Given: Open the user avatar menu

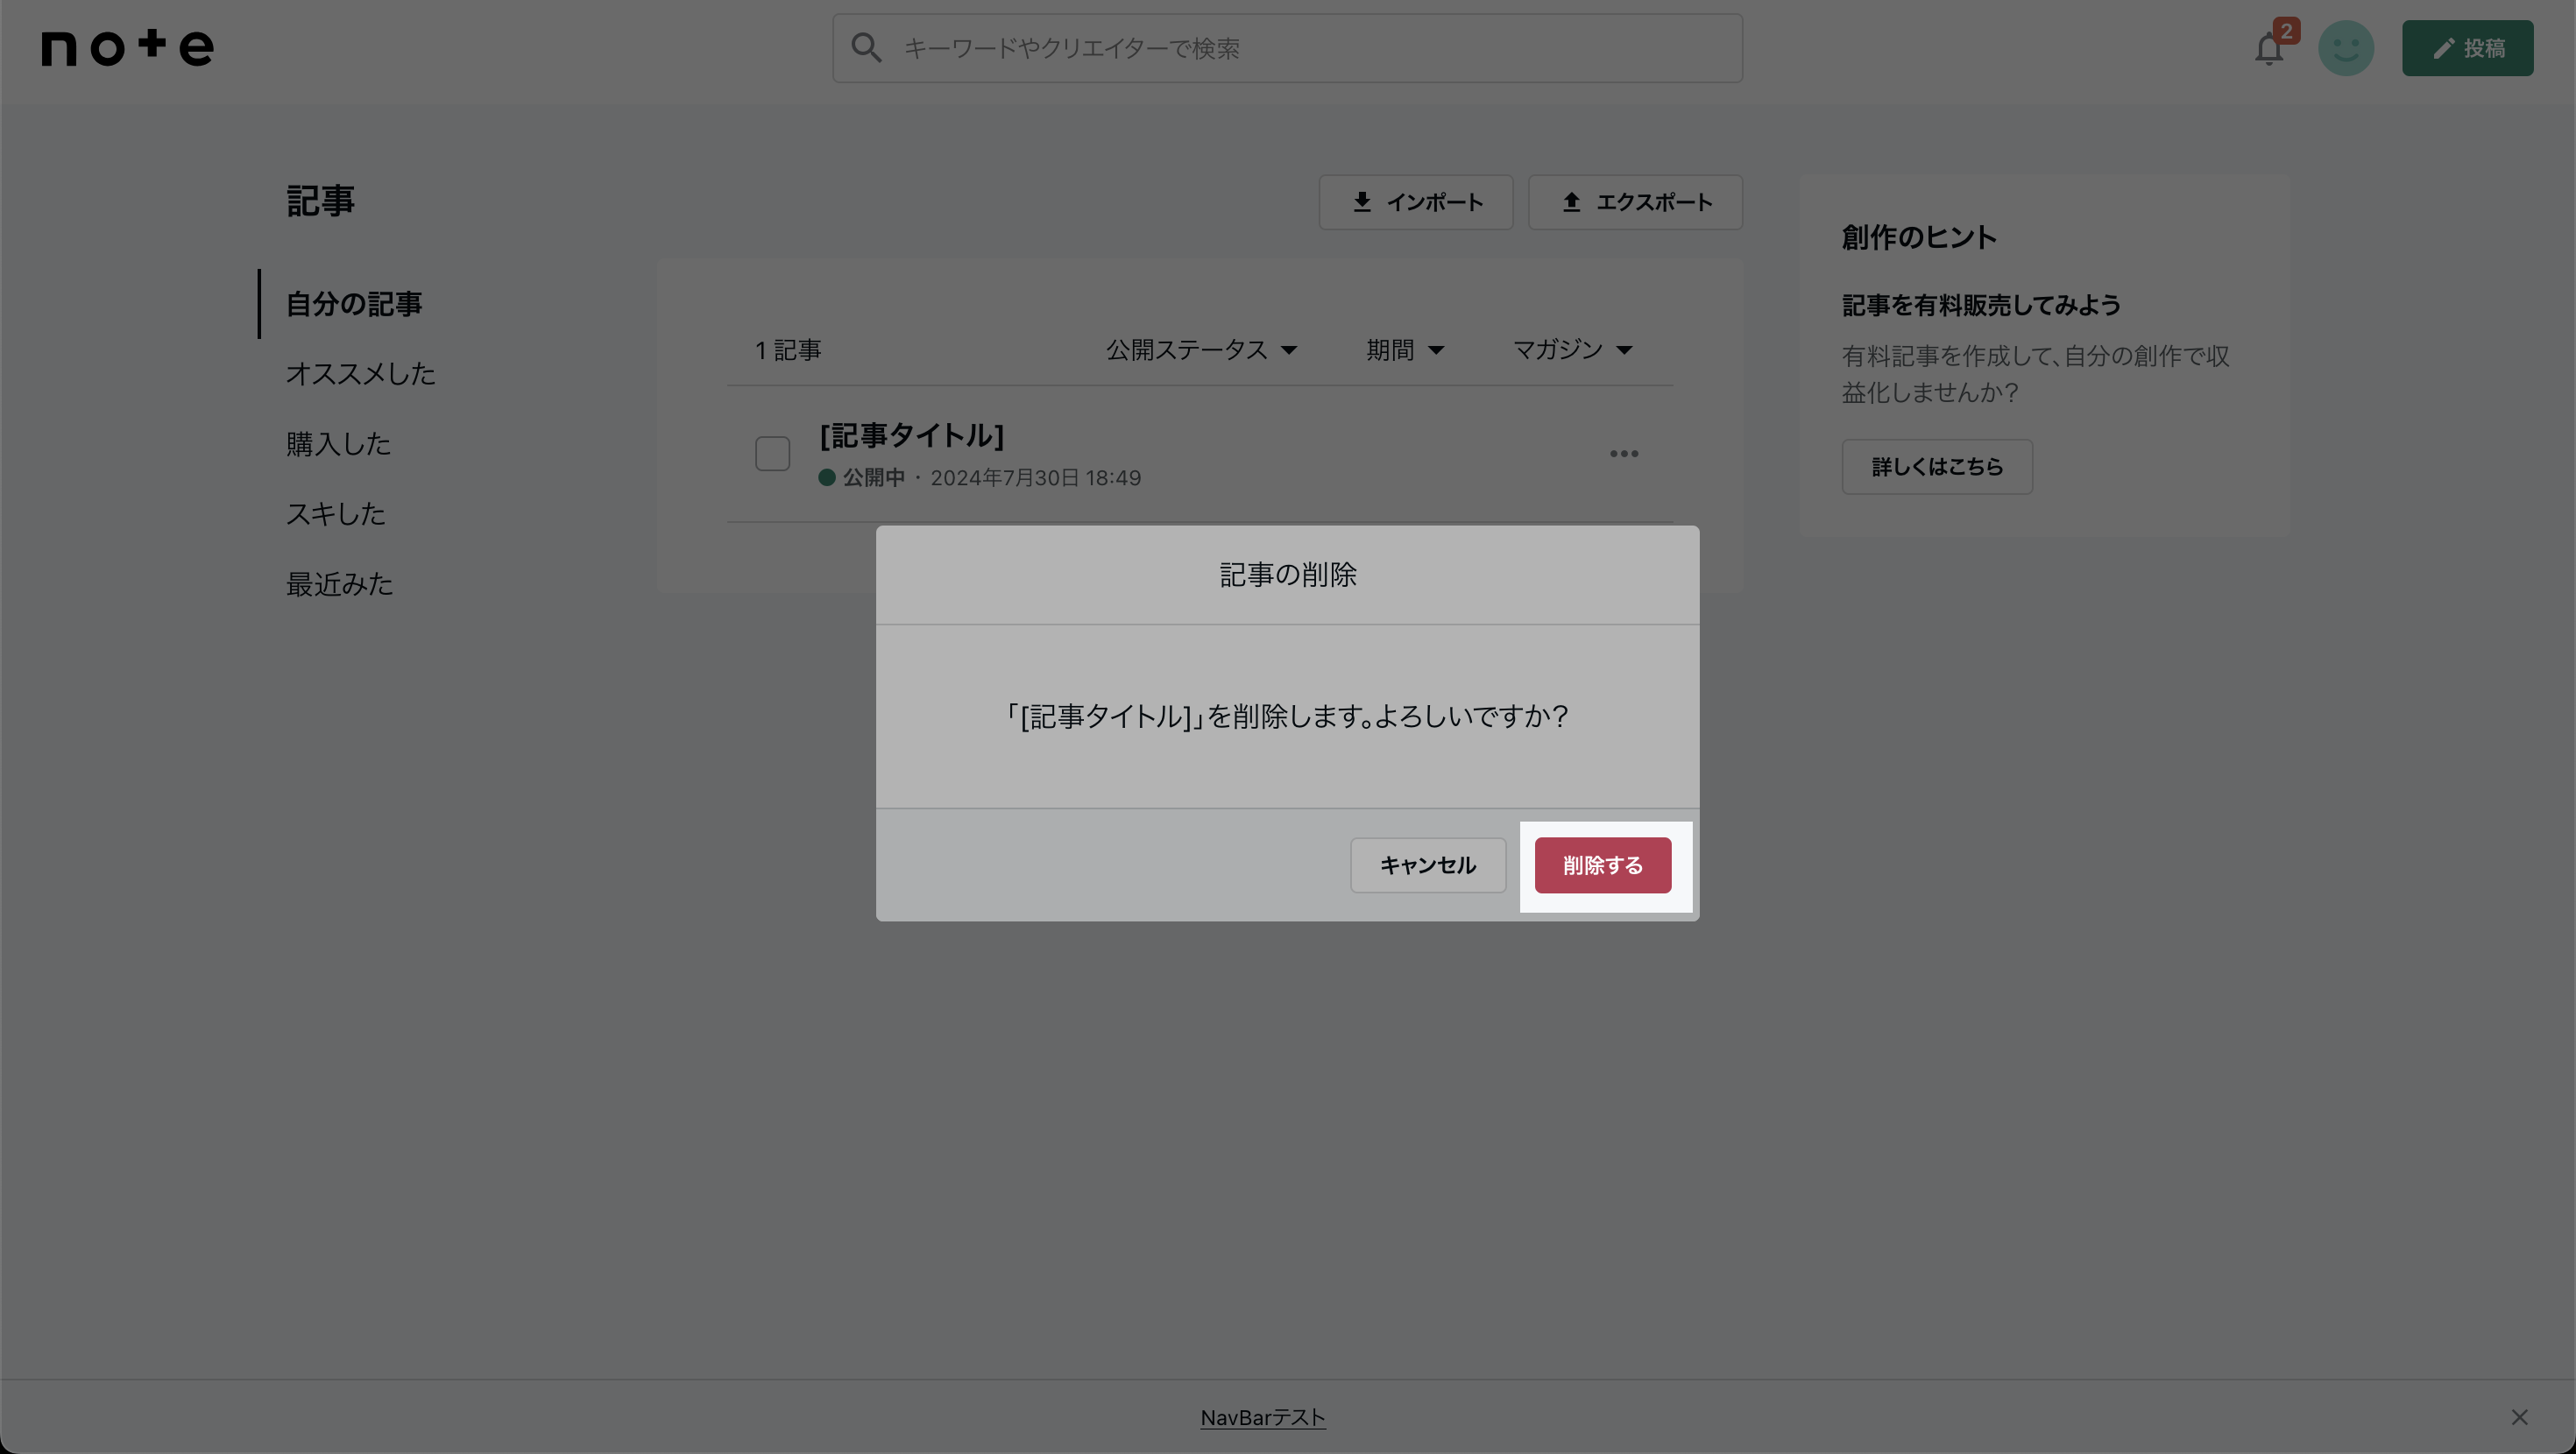Looking at the screenshot, I should [x=2346, y=48].
